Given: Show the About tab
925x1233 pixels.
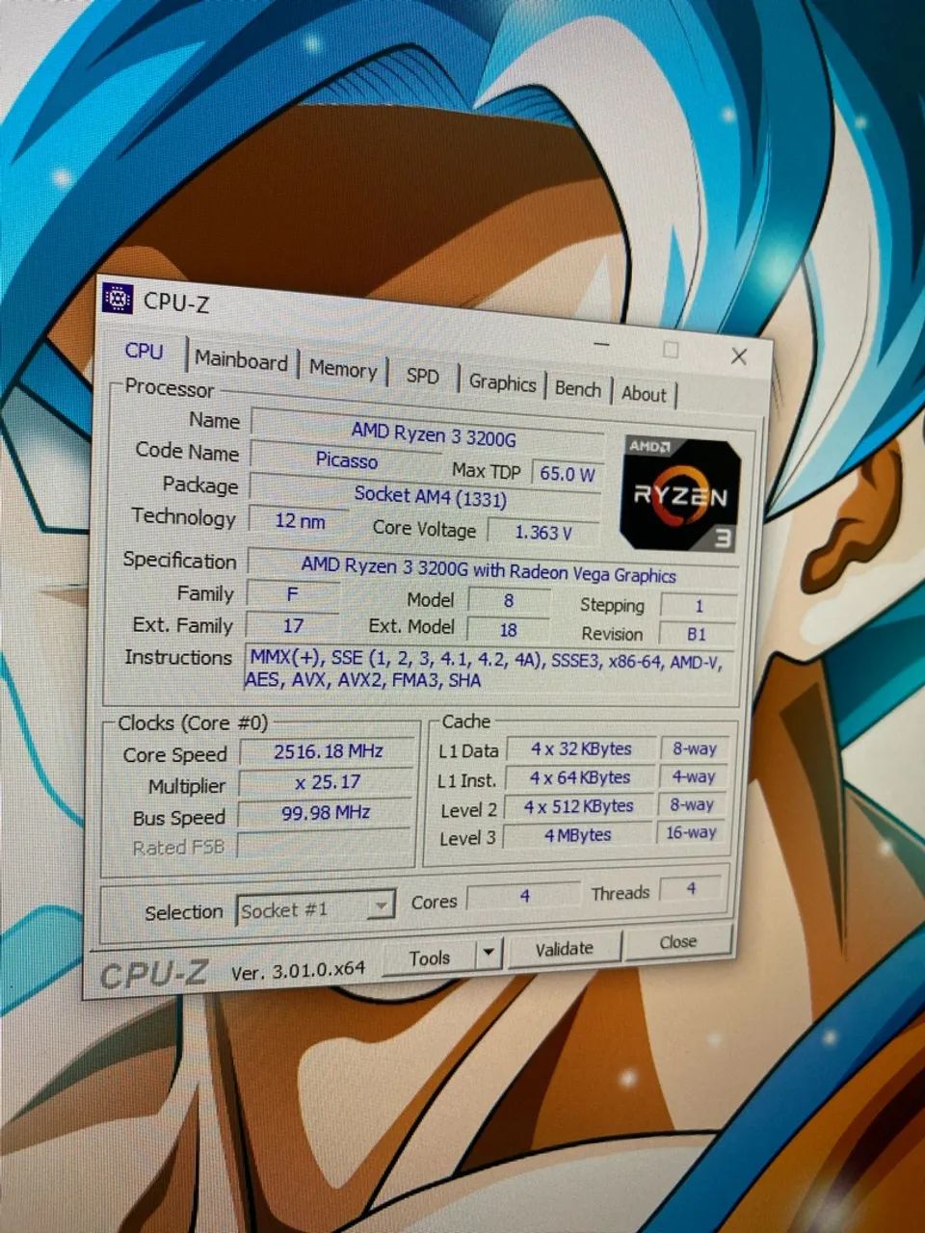Looking at the screenshot, I should (x=644, y=393).
